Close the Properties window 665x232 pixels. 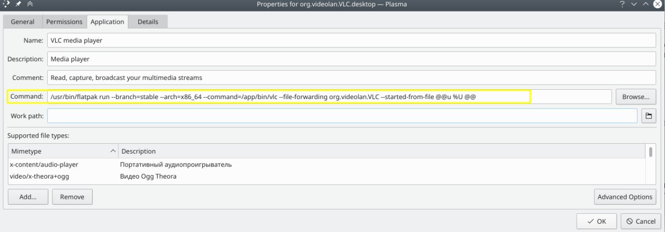coord(659,4)
